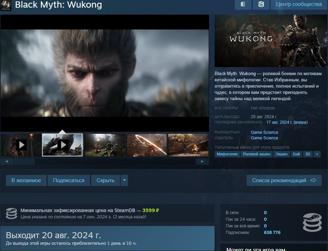
Task: Click the Black Myth: Wukong page title
Action: pos(58,5)
